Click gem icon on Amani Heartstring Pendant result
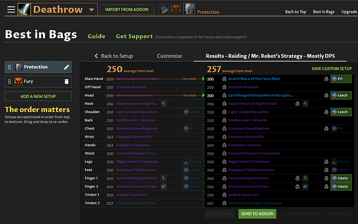358x224 pixels. (305, 103)
